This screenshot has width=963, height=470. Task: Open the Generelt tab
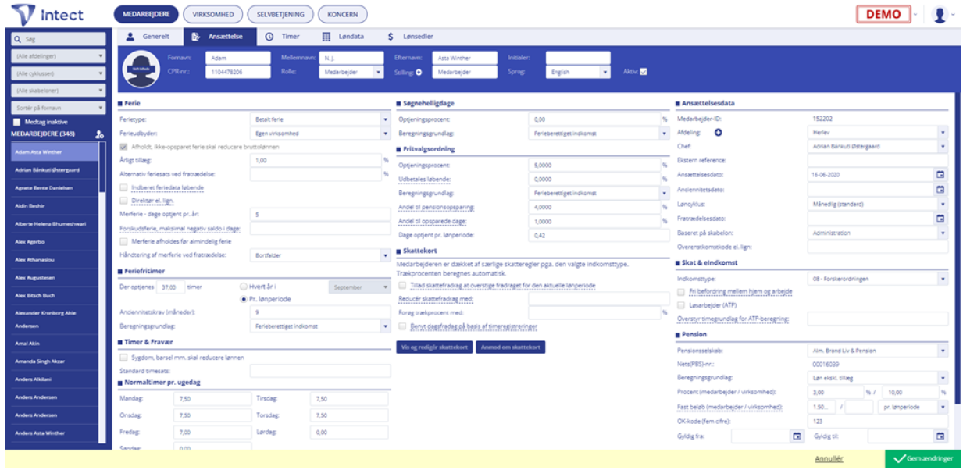click(148, 36)
